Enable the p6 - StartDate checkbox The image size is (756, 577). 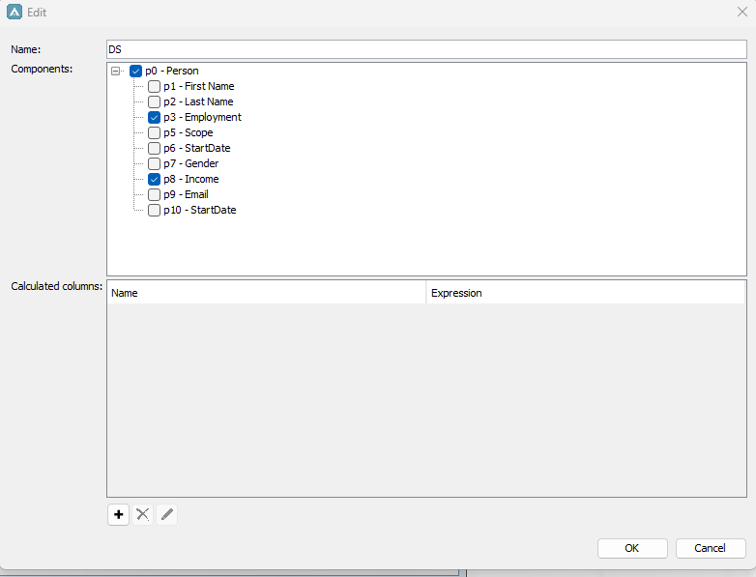click(154, 148)
